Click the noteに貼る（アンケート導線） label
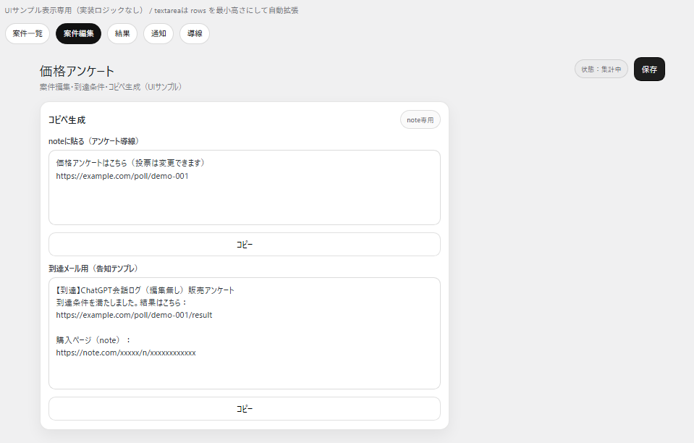This screenshot has height=443, width=694. 93,141
